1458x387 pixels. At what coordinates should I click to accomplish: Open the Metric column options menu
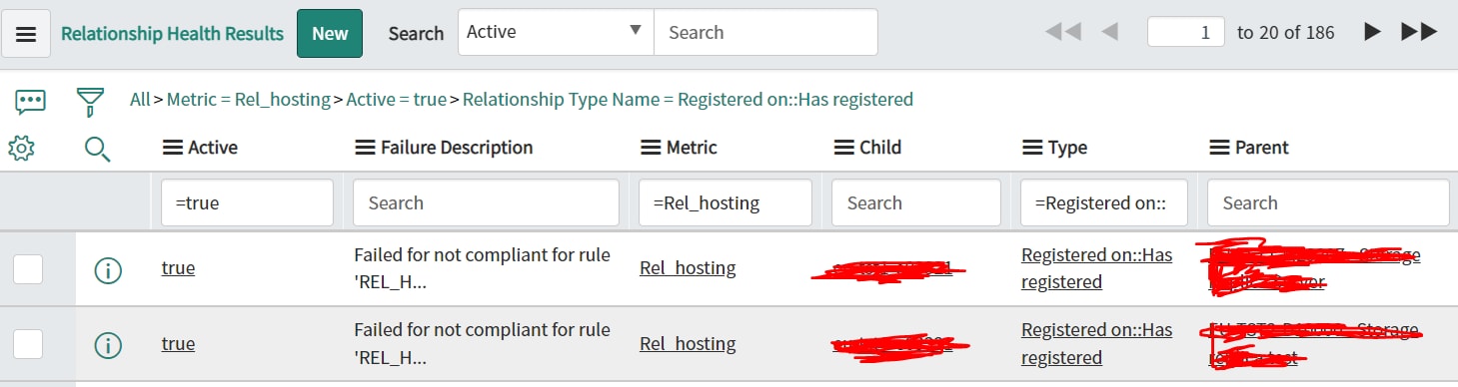650,148
